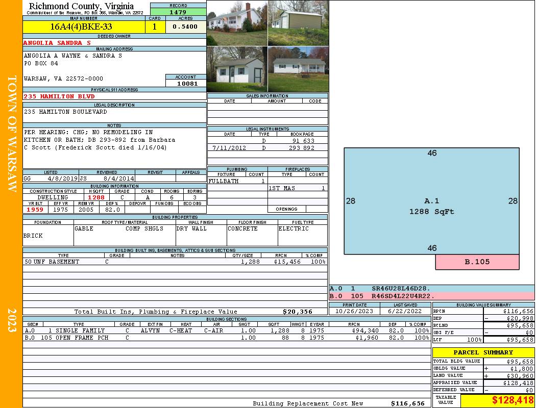The width and height of the screenshot is (536, 408).
Task: Select mailing line PO BOX 84
Action: pos(41,64)
